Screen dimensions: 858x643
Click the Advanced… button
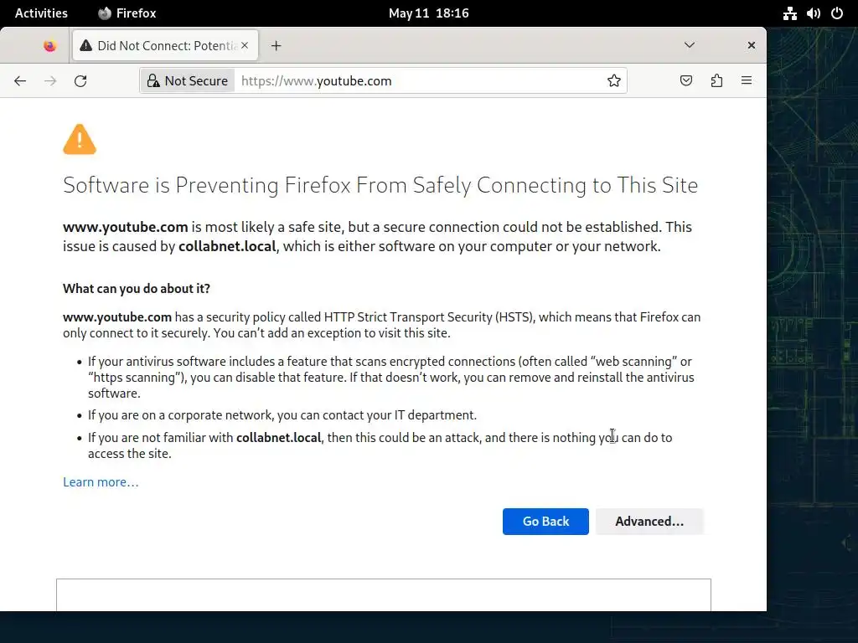(x=649, y=522)
